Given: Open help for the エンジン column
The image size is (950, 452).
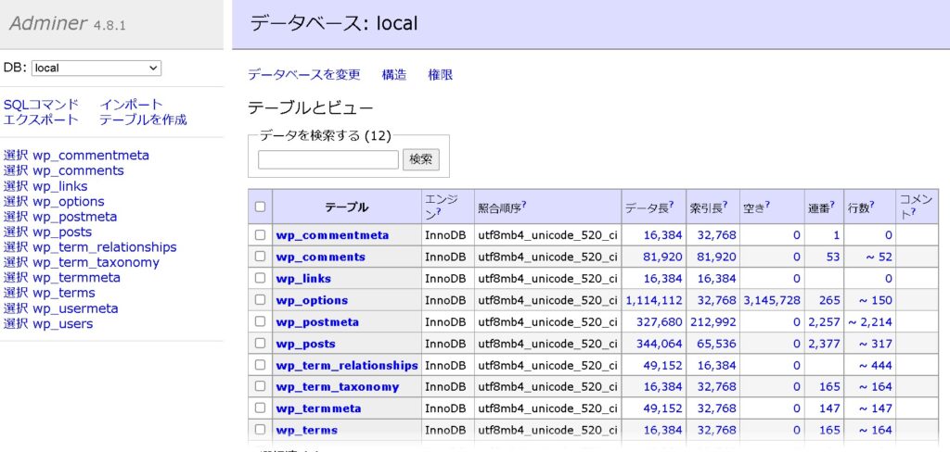Looking at the screenshot, I should [x=438, y=213].
